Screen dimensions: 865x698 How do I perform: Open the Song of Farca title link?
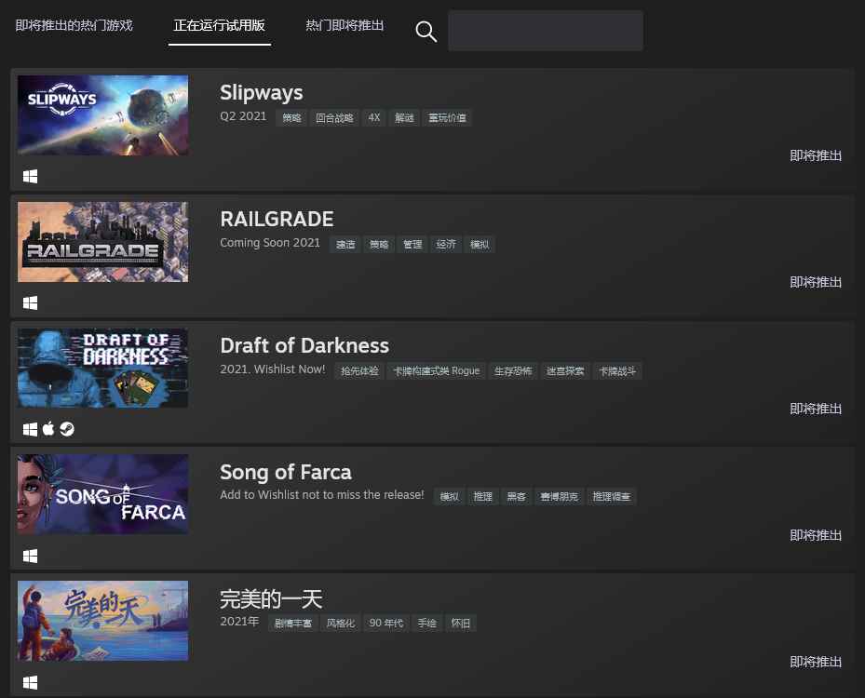pyautogui.click(x=285, y=472)
